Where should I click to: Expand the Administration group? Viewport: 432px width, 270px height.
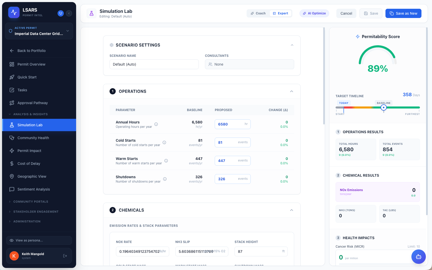pyautogui.click(x=39, y=221)
